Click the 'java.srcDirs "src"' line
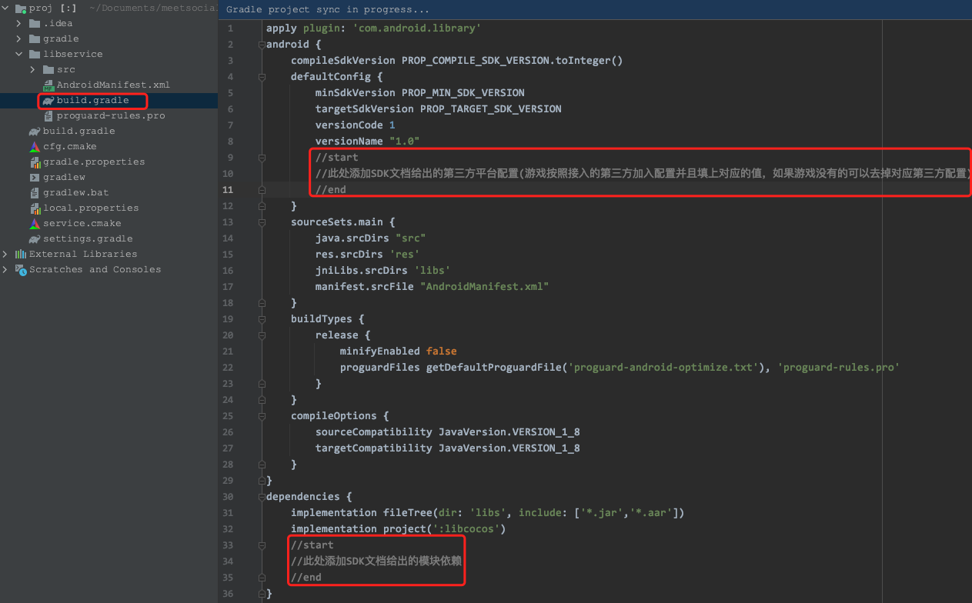Image resolution: width=972 pixels, height=603 pixels. pos(371,238)
